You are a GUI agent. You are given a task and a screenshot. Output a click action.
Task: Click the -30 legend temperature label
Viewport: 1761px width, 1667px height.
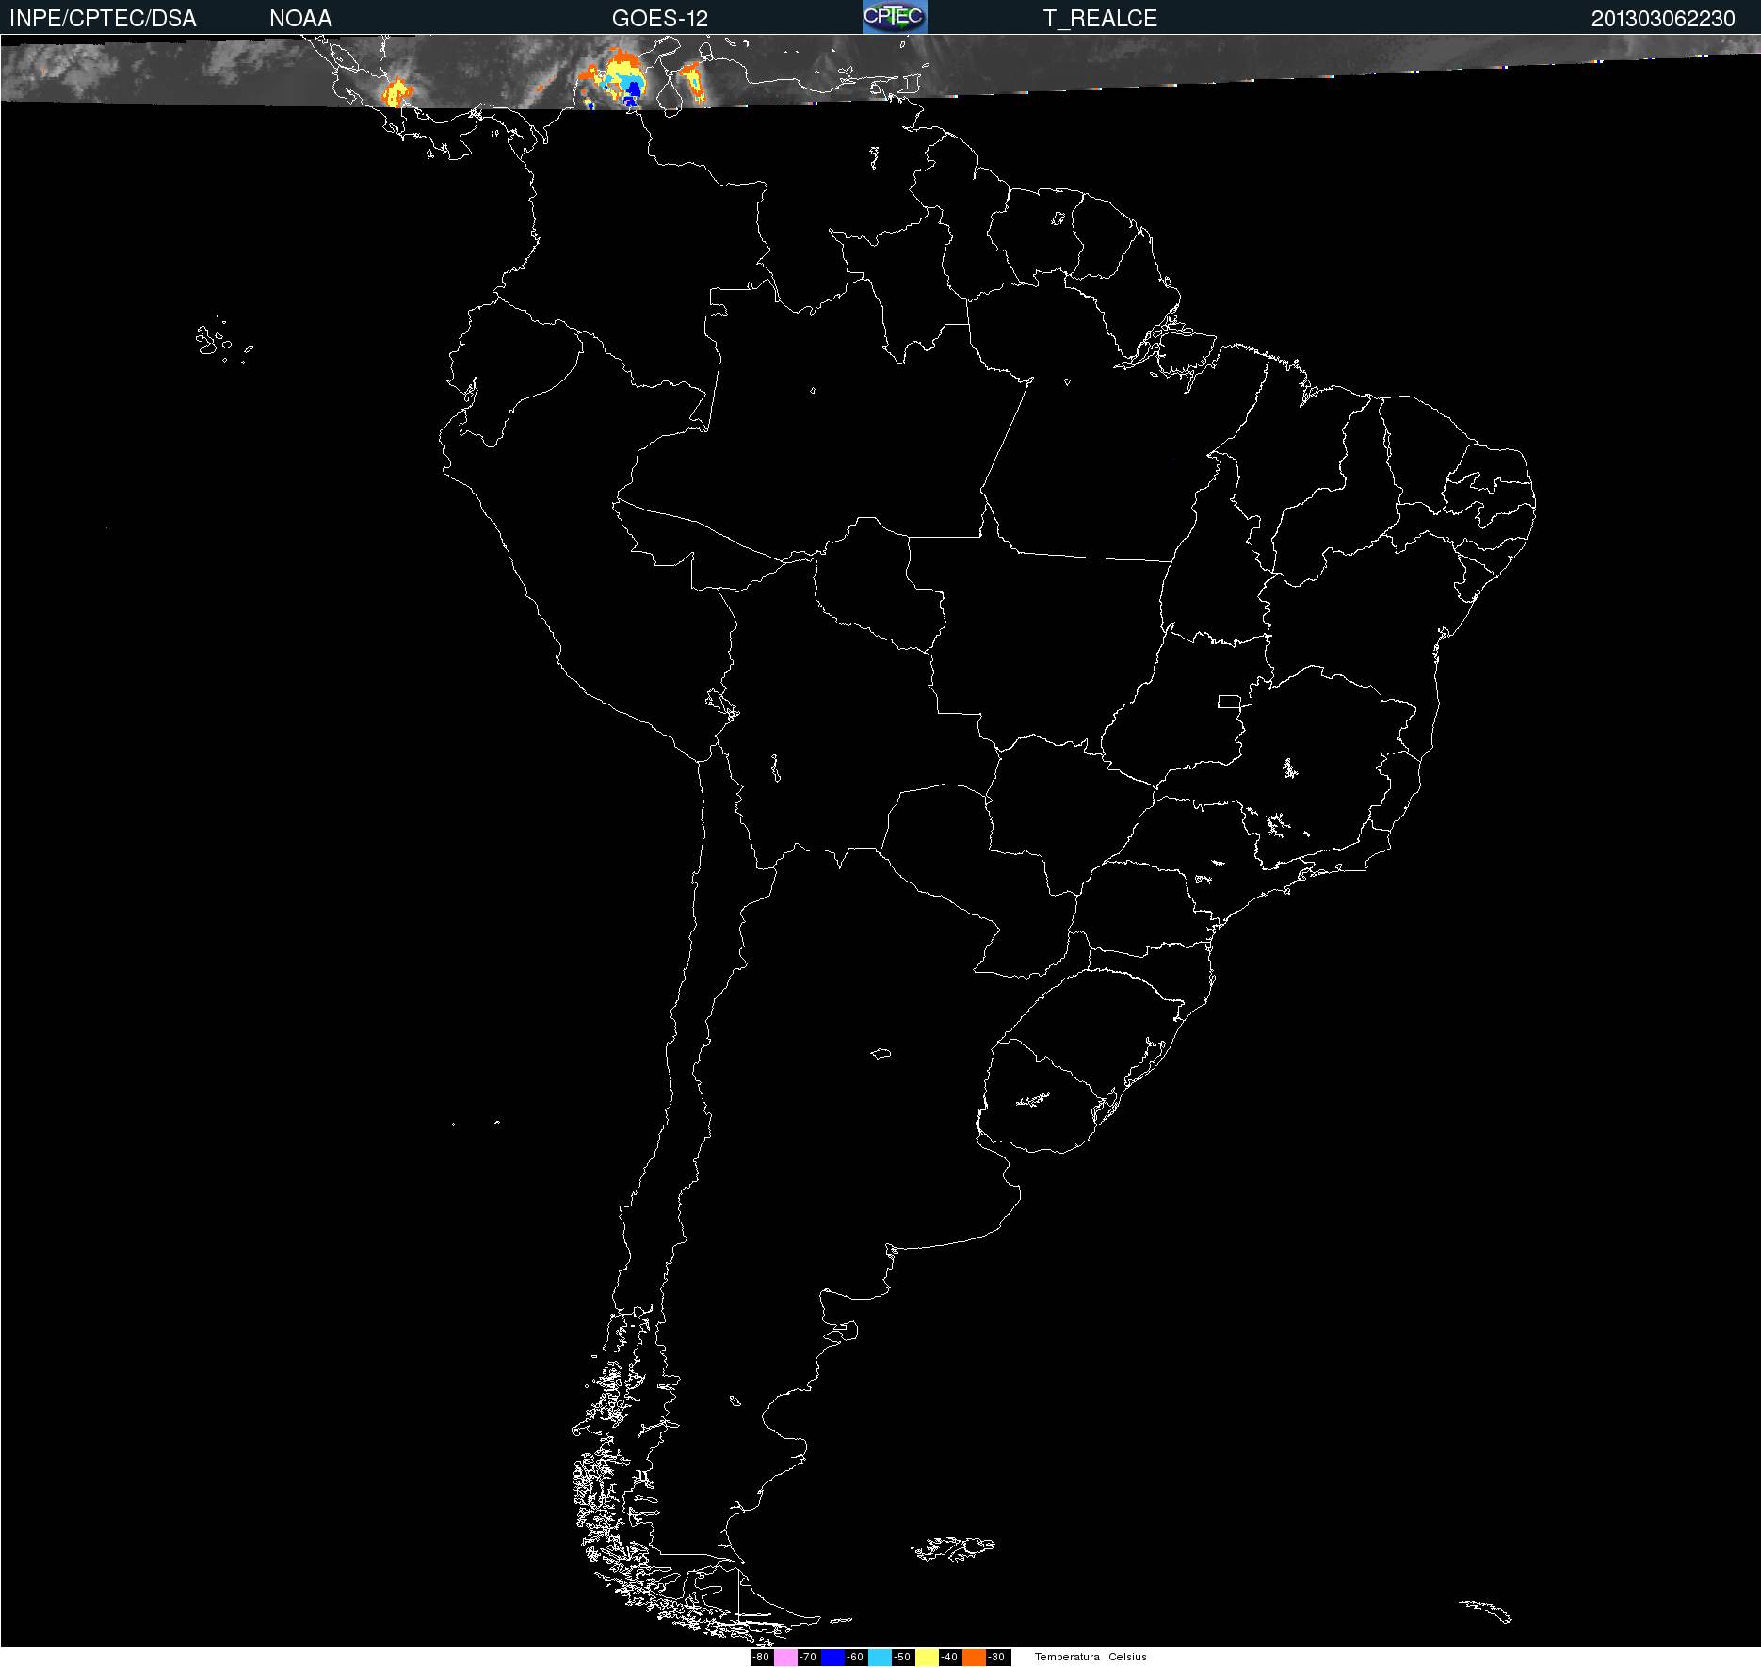click(996, 1658)
